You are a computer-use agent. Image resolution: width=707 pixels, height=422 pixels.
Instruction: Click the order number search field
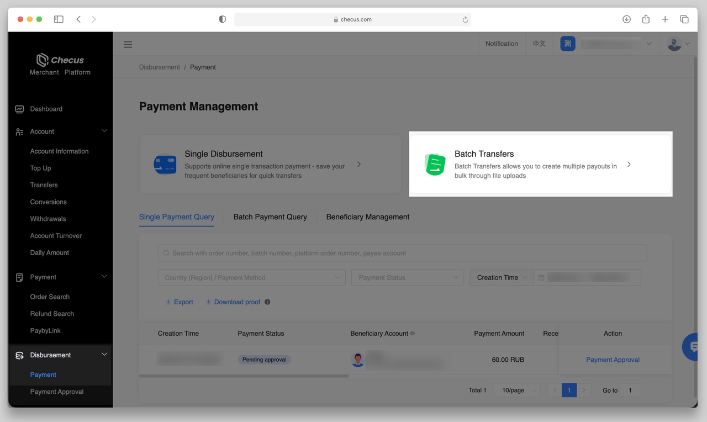click(402, 253)
